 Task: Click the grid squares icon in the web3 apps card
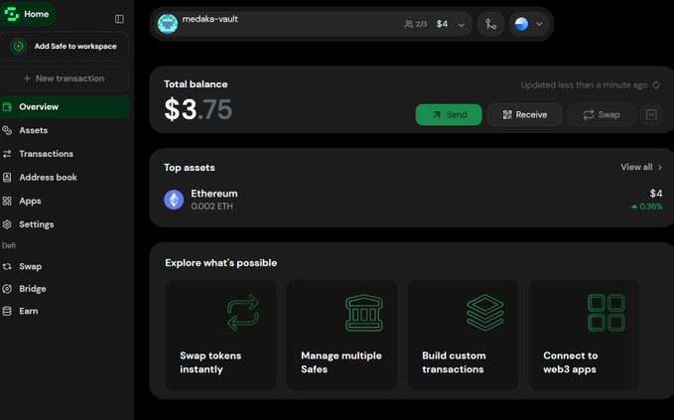point(607,313)
